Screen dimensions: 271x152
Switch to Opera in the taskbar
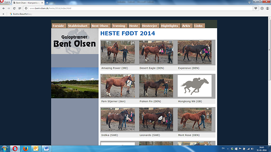[x=15, y=148]
